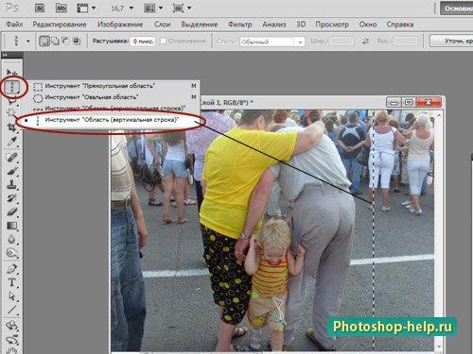Click the Уточн. край button
This screenshot has height=354, width=473.
coord(451,41)
